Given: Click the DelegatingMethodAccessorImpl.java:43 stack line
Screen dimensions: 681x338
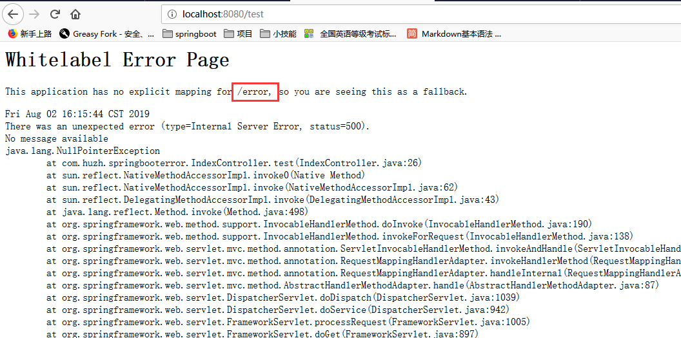Looking at the screenshot, I should (273, 200).
